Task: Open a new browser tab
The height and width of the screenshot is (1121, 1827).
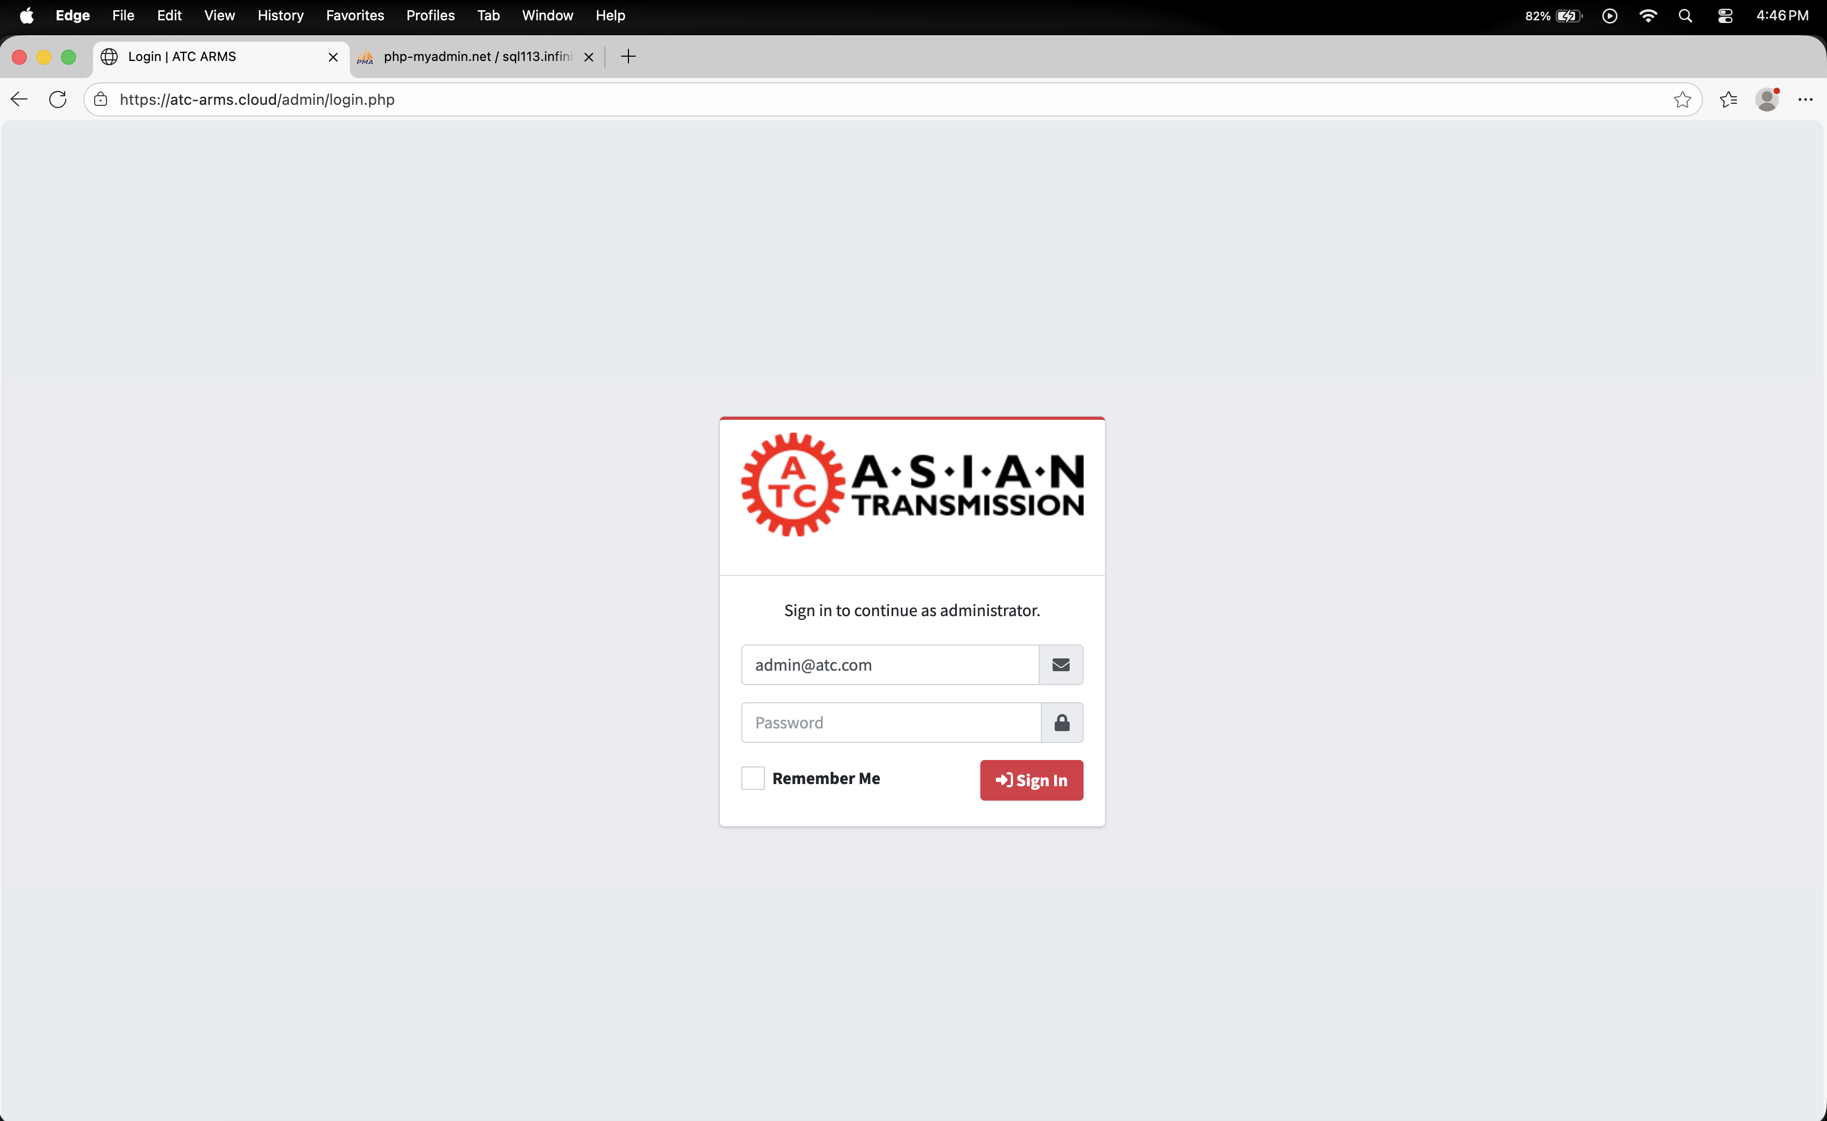Action: point(628,56)
